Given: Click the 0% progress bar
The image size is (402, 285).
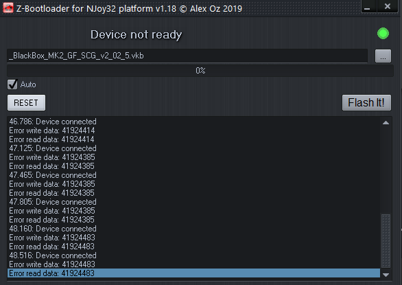Looking at the screenshot, I should pyautogui.click(x=200, y=71).
